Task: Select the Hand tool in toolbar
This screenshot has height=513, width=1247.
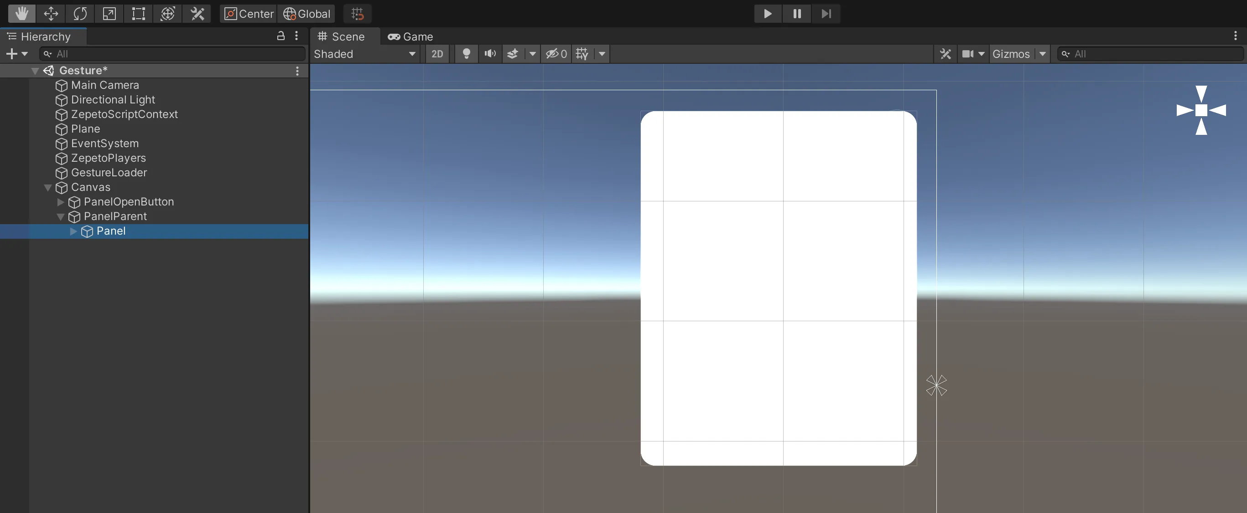Action: coord(21,14)
